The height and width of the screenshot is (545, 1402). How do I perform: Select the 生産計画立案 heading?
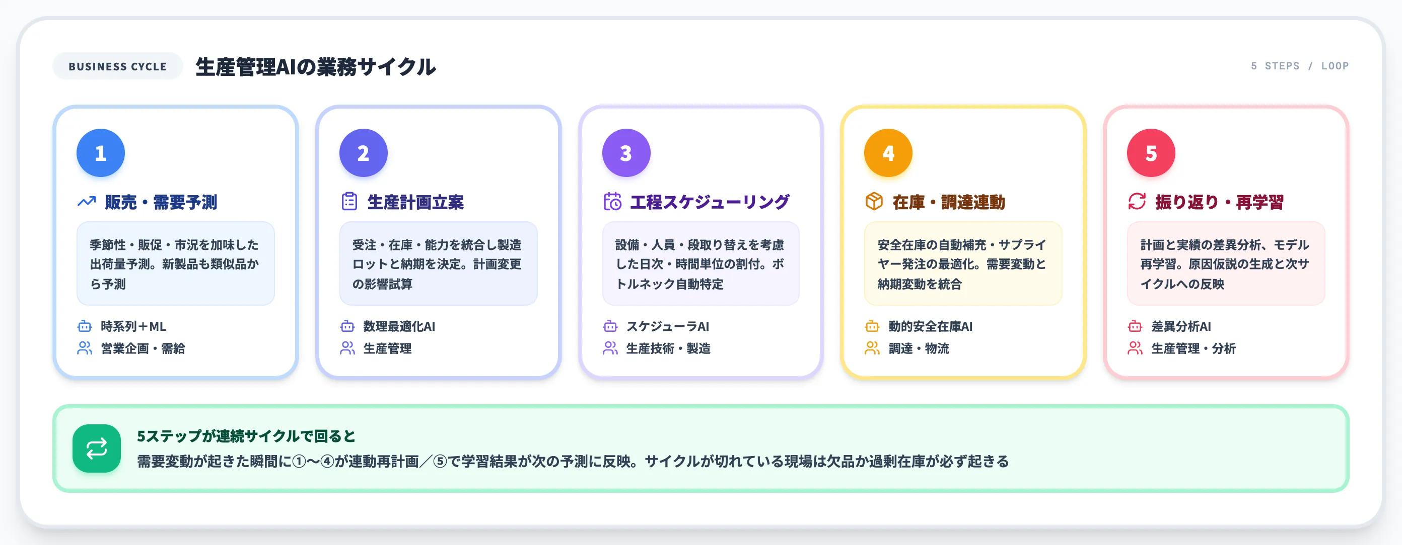[415, 202]
